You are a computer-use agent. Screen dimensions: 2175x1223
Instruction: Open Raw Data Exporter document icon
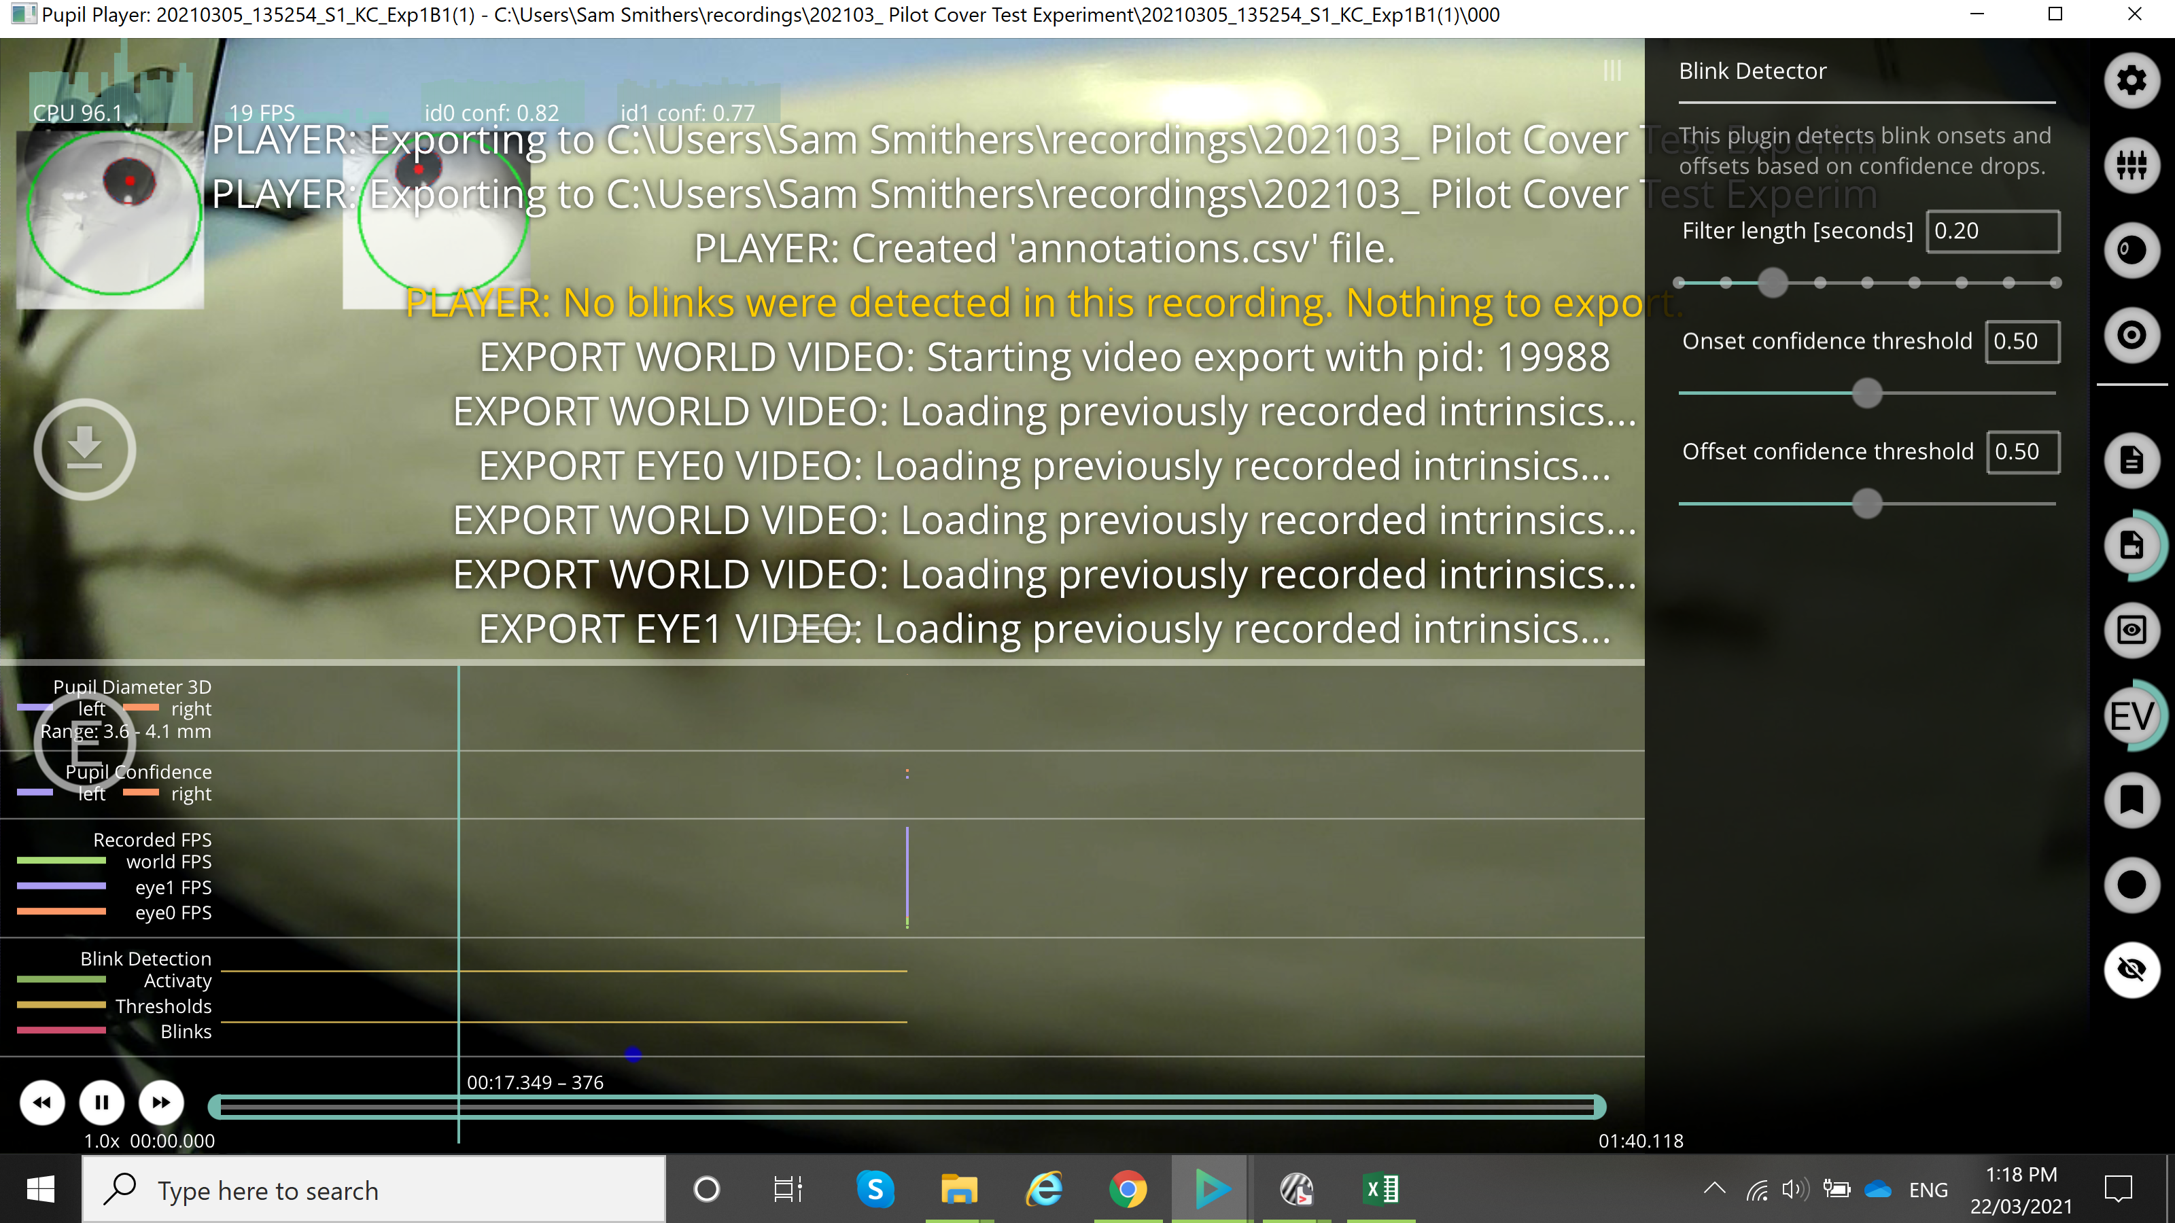pos(2131,461)
